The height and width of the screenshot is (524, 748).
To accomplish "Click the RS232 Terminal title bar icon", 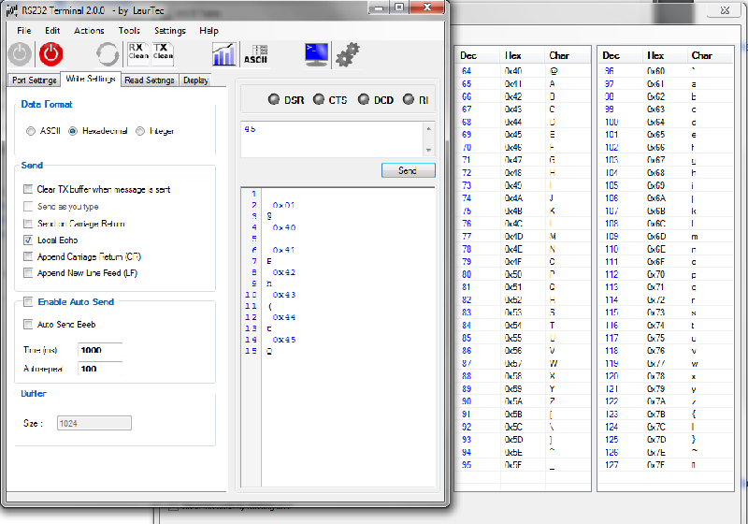I will (x=12, y=10).
